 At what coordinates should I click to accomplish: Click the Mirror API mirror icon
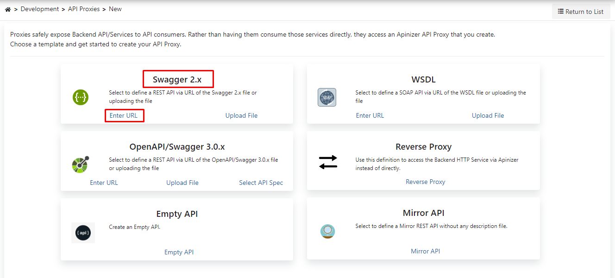click(x=327, y=231)
